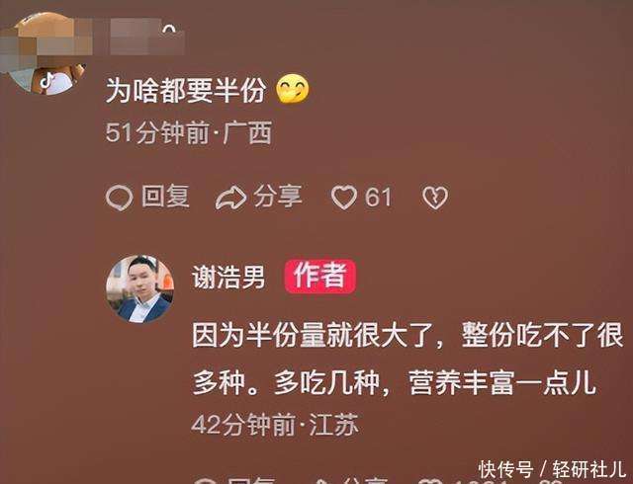Like the comment with the heart icon
Image resolution: width=633 pixels, height=484 pixels.
point(344,198)
